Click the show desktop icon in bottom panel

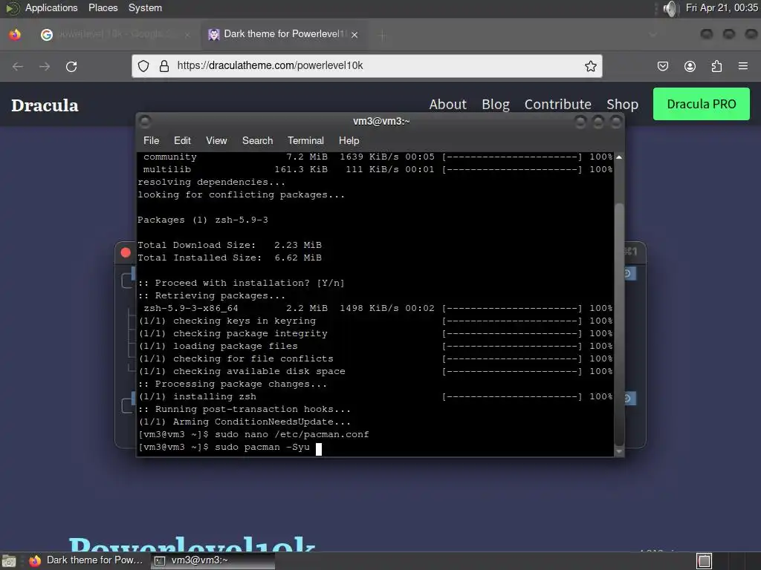point(9,561)
